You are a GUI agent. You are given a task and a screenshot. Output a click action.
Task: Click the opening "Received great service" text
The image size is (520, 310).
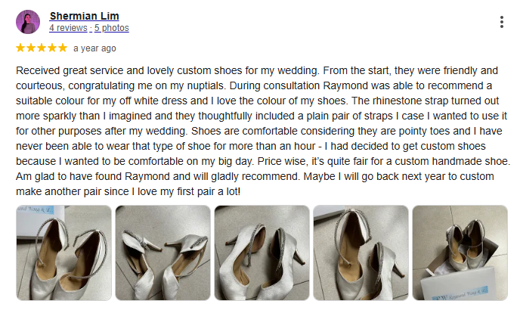[x=76, y=70]
